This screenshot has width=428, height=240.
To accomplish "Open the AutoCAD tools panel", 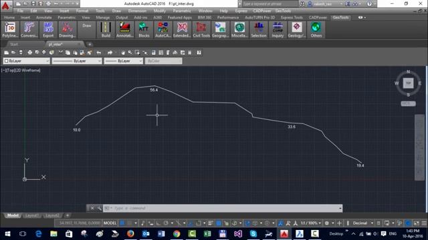I will (163, 30).
